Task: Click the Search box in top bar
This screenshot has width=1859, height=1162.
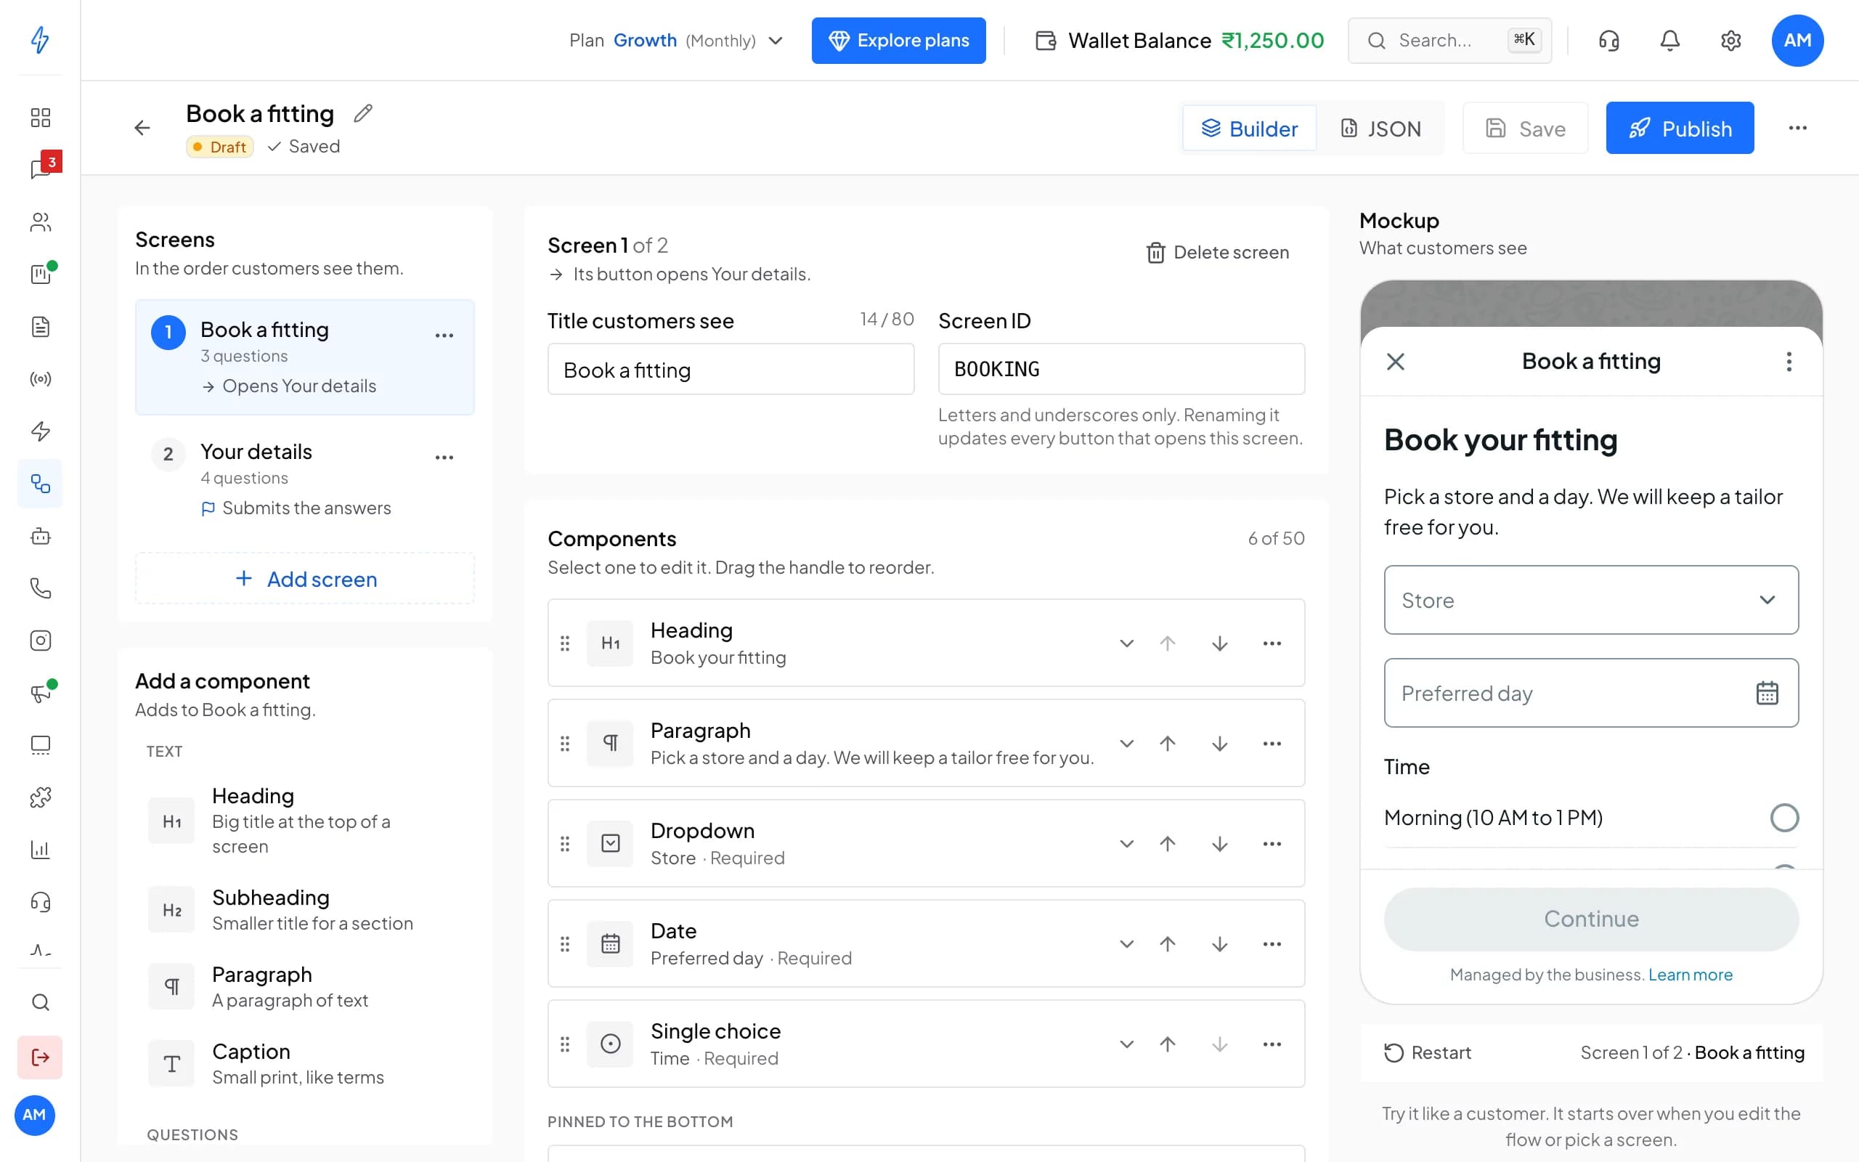Action: pos(1449,40)
